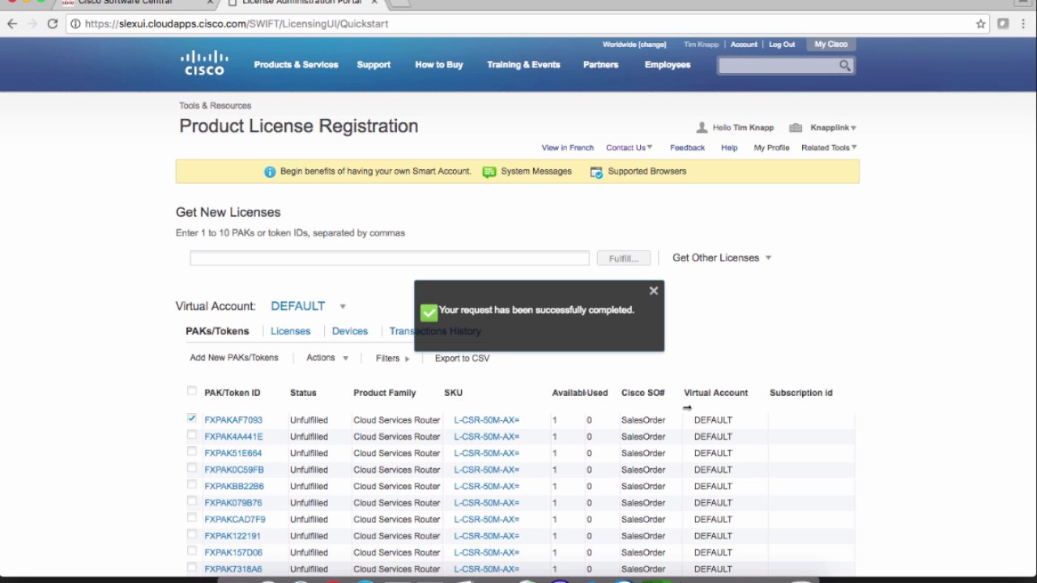
Task: Sort by Product Family column header
Action: [x=385, y=393]
